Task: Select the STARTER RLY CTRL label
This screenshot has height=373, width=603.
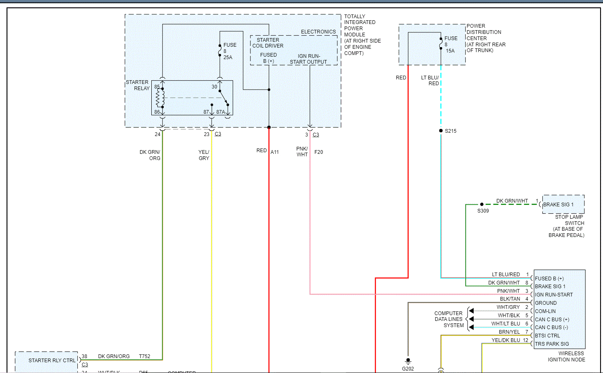Action: pos(52,361)
